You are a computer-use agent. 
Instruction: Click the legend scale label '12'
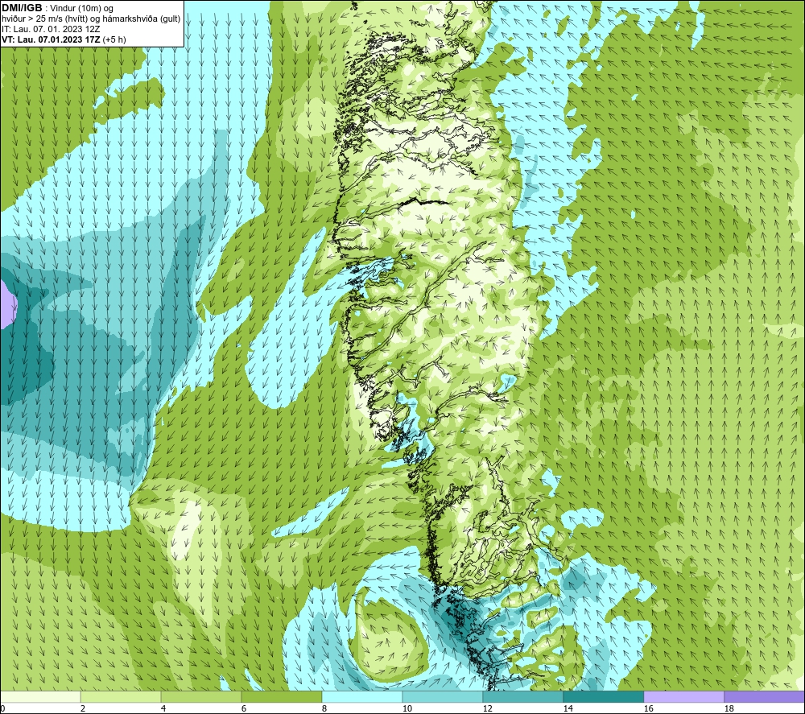point(487,709)
